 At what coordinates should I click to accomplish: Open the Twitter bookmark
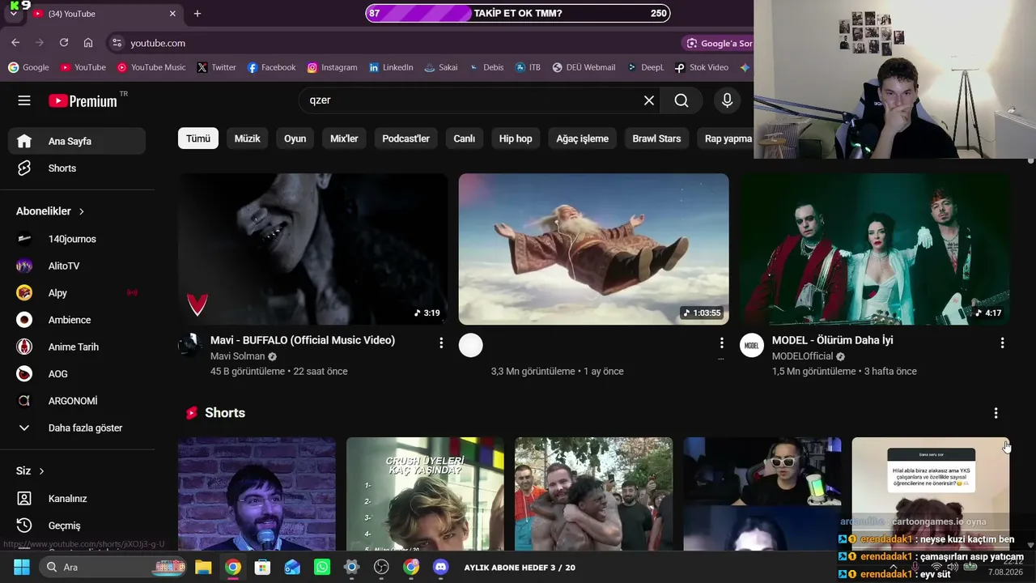click(216, 67)
